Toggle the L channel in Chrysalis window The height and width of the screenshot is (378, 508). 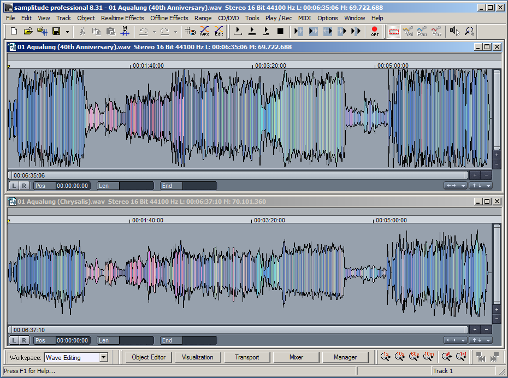click(14, 340)
